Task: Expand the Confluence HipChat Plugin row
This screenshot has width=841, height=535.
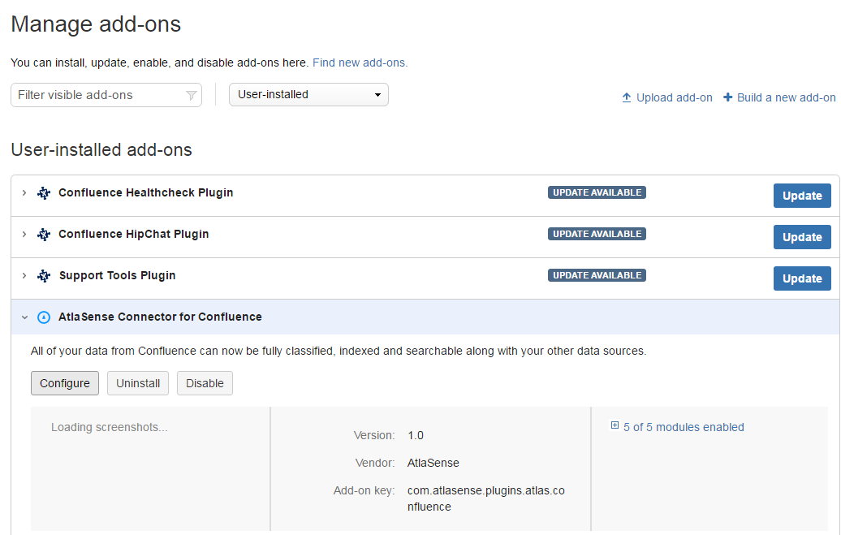Action: 24,235
